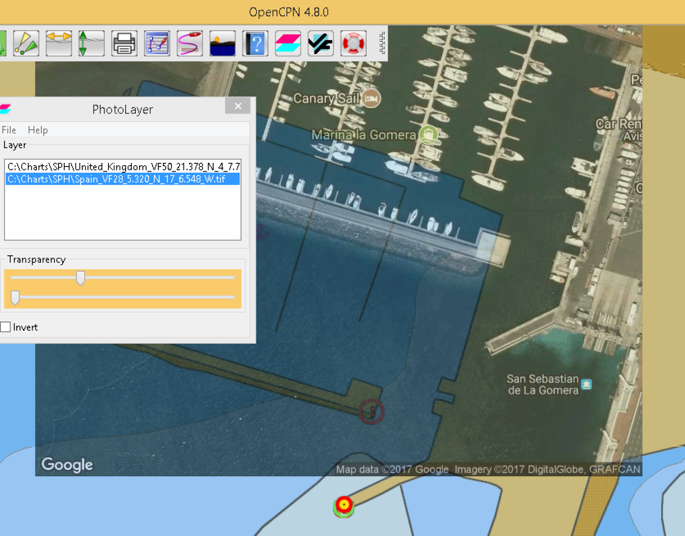This screenshot has width=685, height=536.
Task: Click the lower transparency slider handle
Action: point(15,297)
